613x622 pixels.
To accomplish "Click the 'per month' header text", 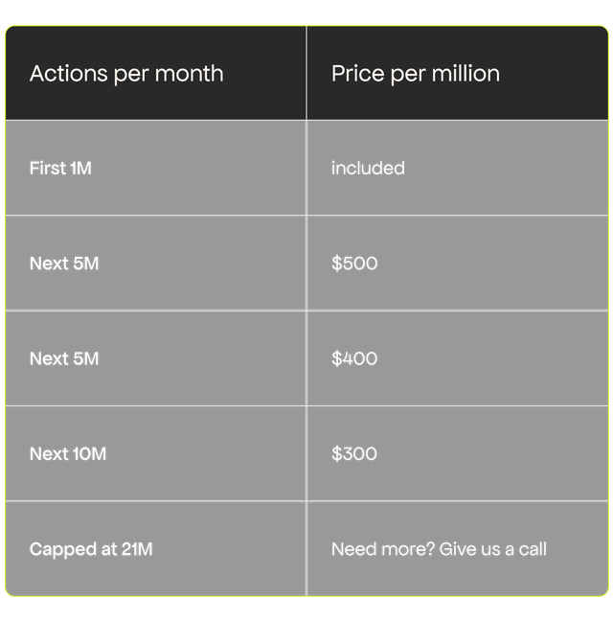I will coord(169,74).
